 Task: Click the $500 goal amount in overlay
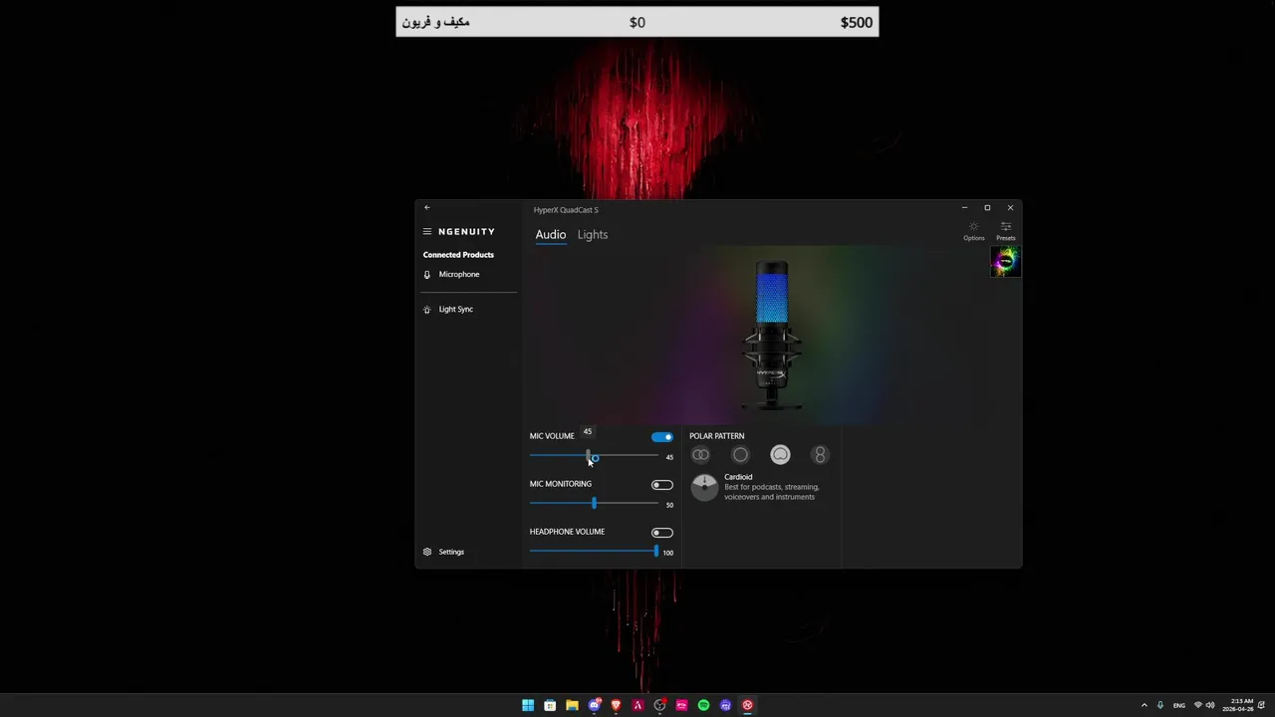pyautogui.click(x=857, y=22)
